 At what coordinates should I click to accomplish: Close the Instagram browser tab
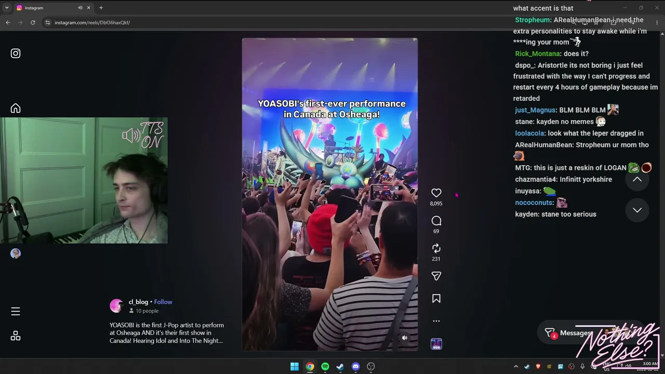[x=89, y=8]
